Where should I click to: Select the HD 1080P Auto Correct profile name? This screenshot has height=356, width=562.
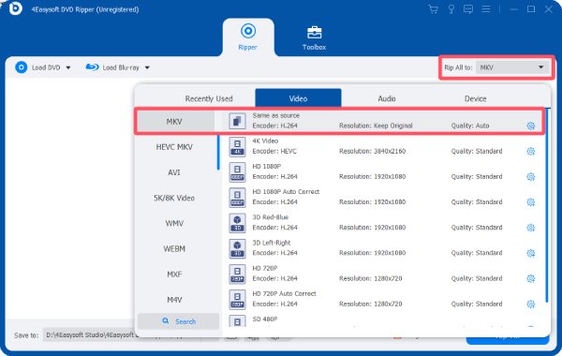point(286,192)
